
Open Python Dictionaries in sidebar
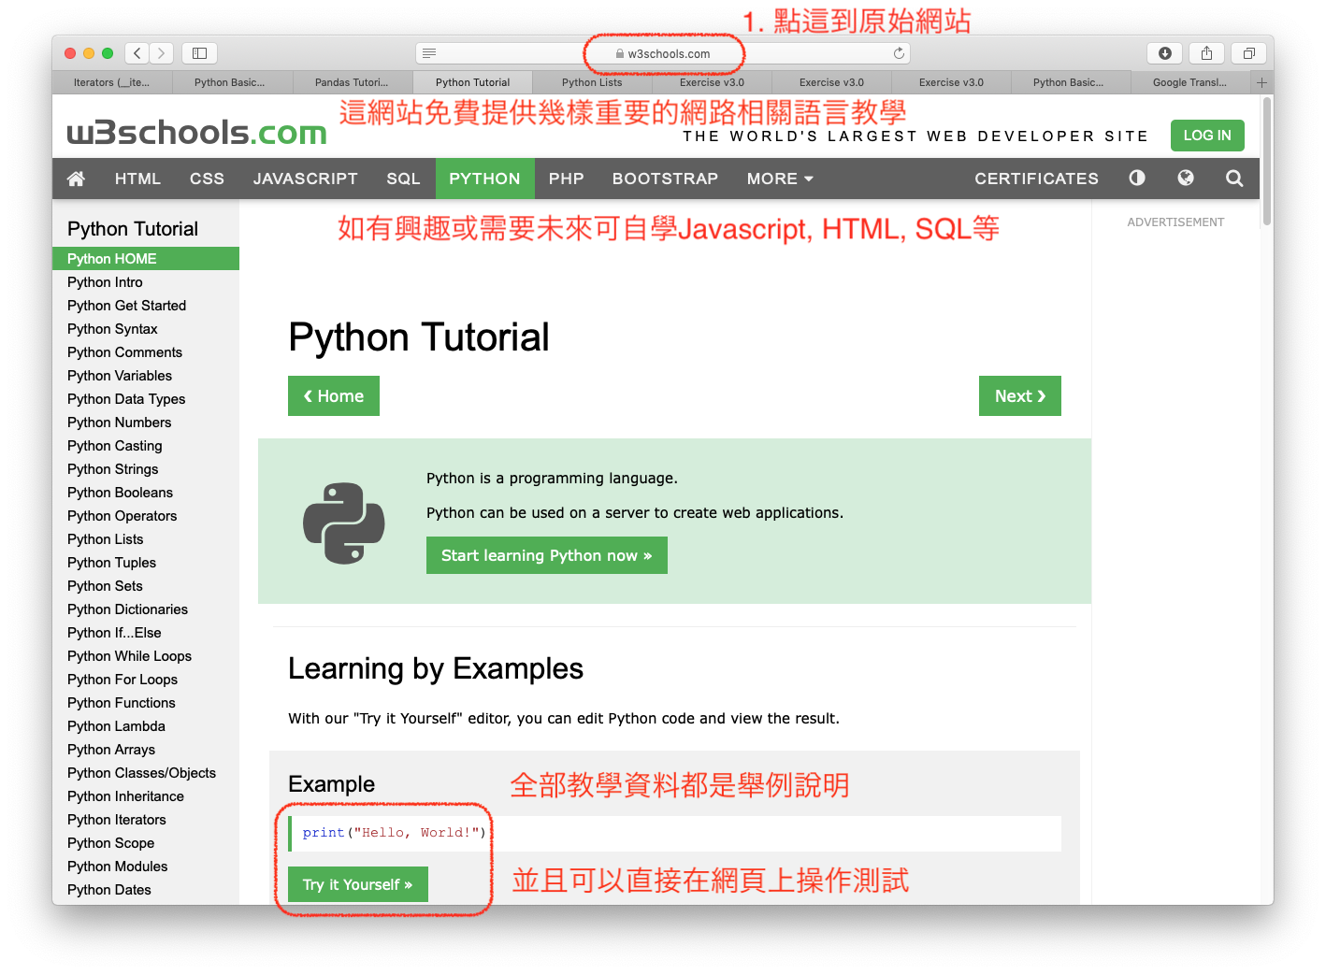pos(127,609)
